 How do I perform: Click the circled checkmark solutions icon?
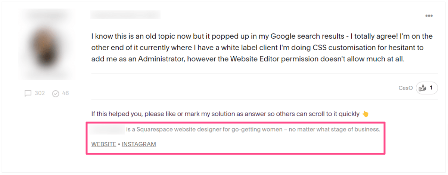[56, 94]
